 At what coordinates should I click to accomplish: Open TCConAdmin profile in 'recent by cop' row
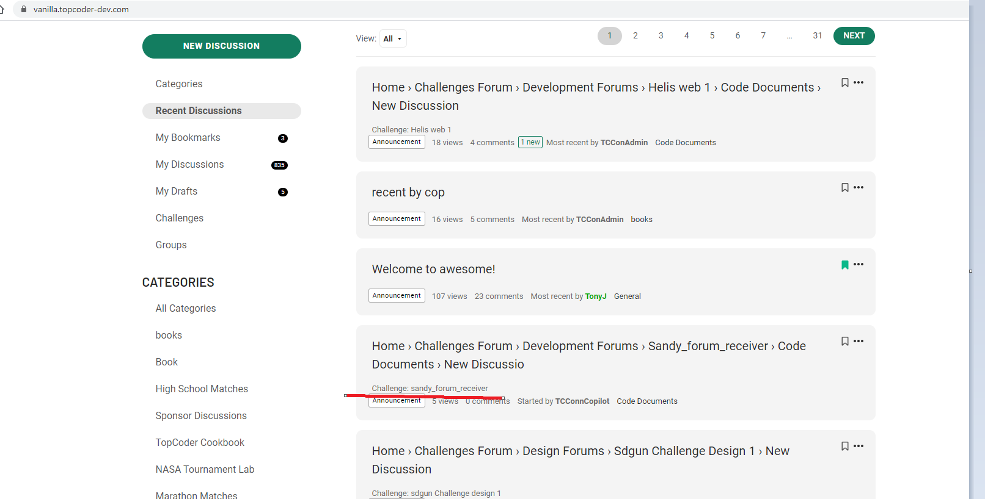599,219
